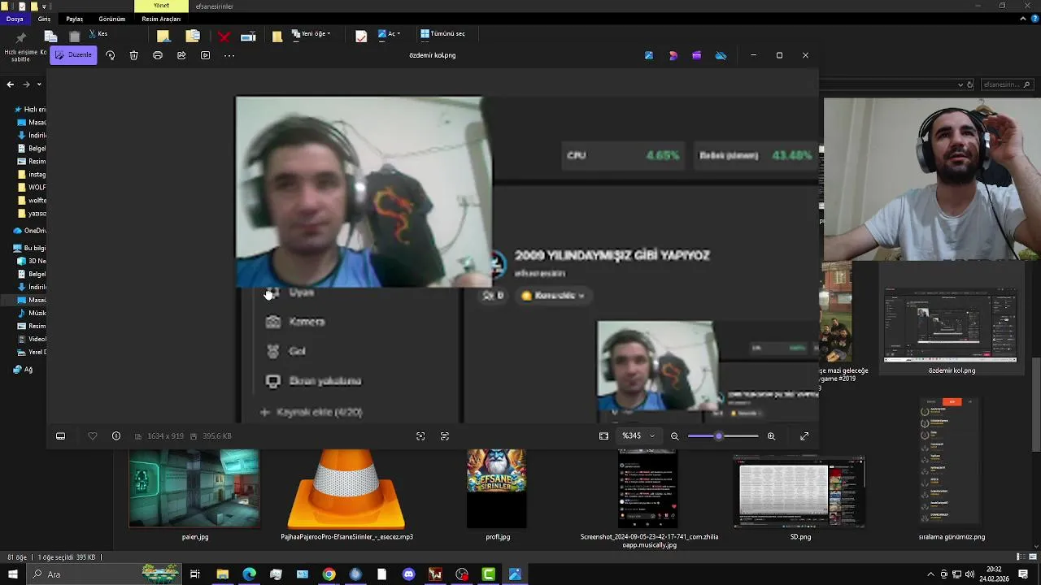Screen dimensions: 1041x585
Task: Zoom in with the plus magnifier
Action: (771, 436)
